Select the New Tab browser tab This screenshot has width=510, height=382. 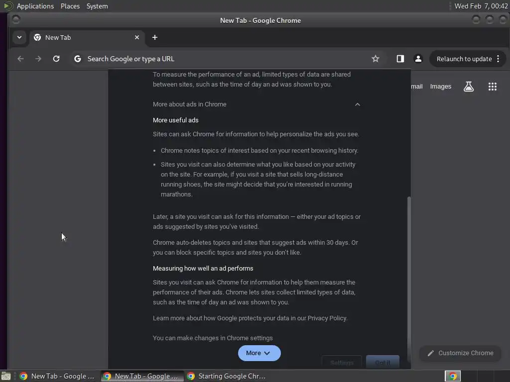86,37
